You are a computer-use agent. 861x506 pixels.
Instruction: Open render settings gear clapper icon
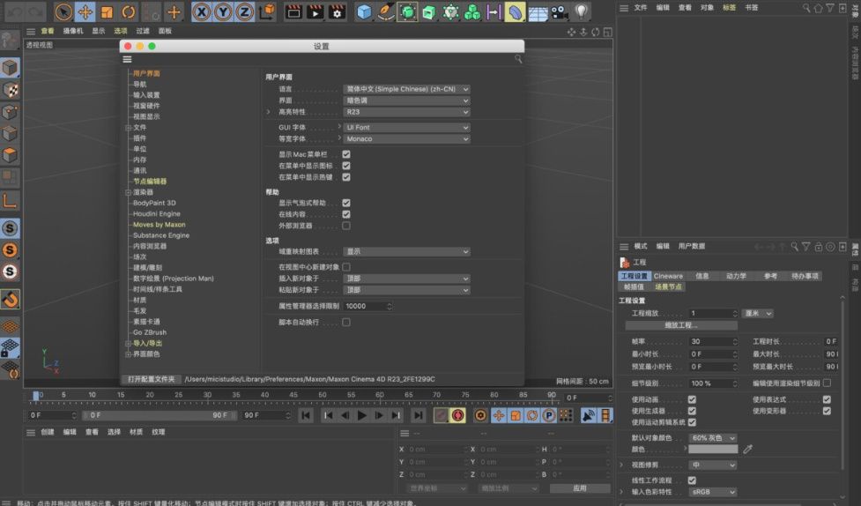(x=337, y=11)
